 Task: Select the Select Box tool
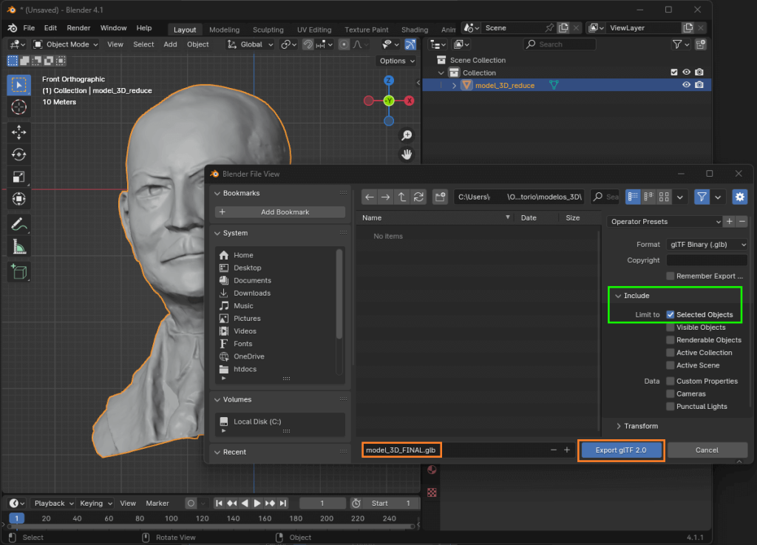coord(18,85)
